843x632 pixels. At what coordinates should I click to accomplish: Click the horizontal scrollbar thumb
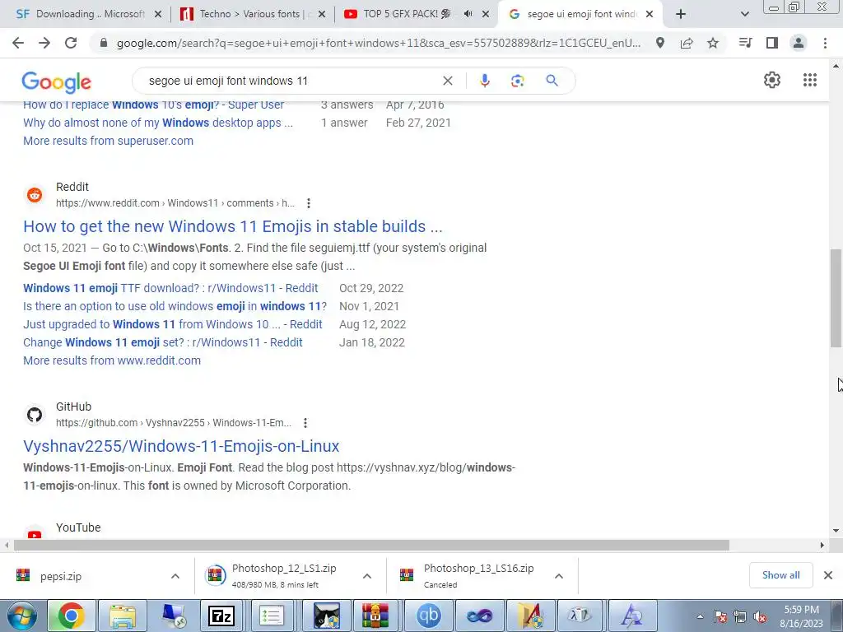click(x=371, y=545)
